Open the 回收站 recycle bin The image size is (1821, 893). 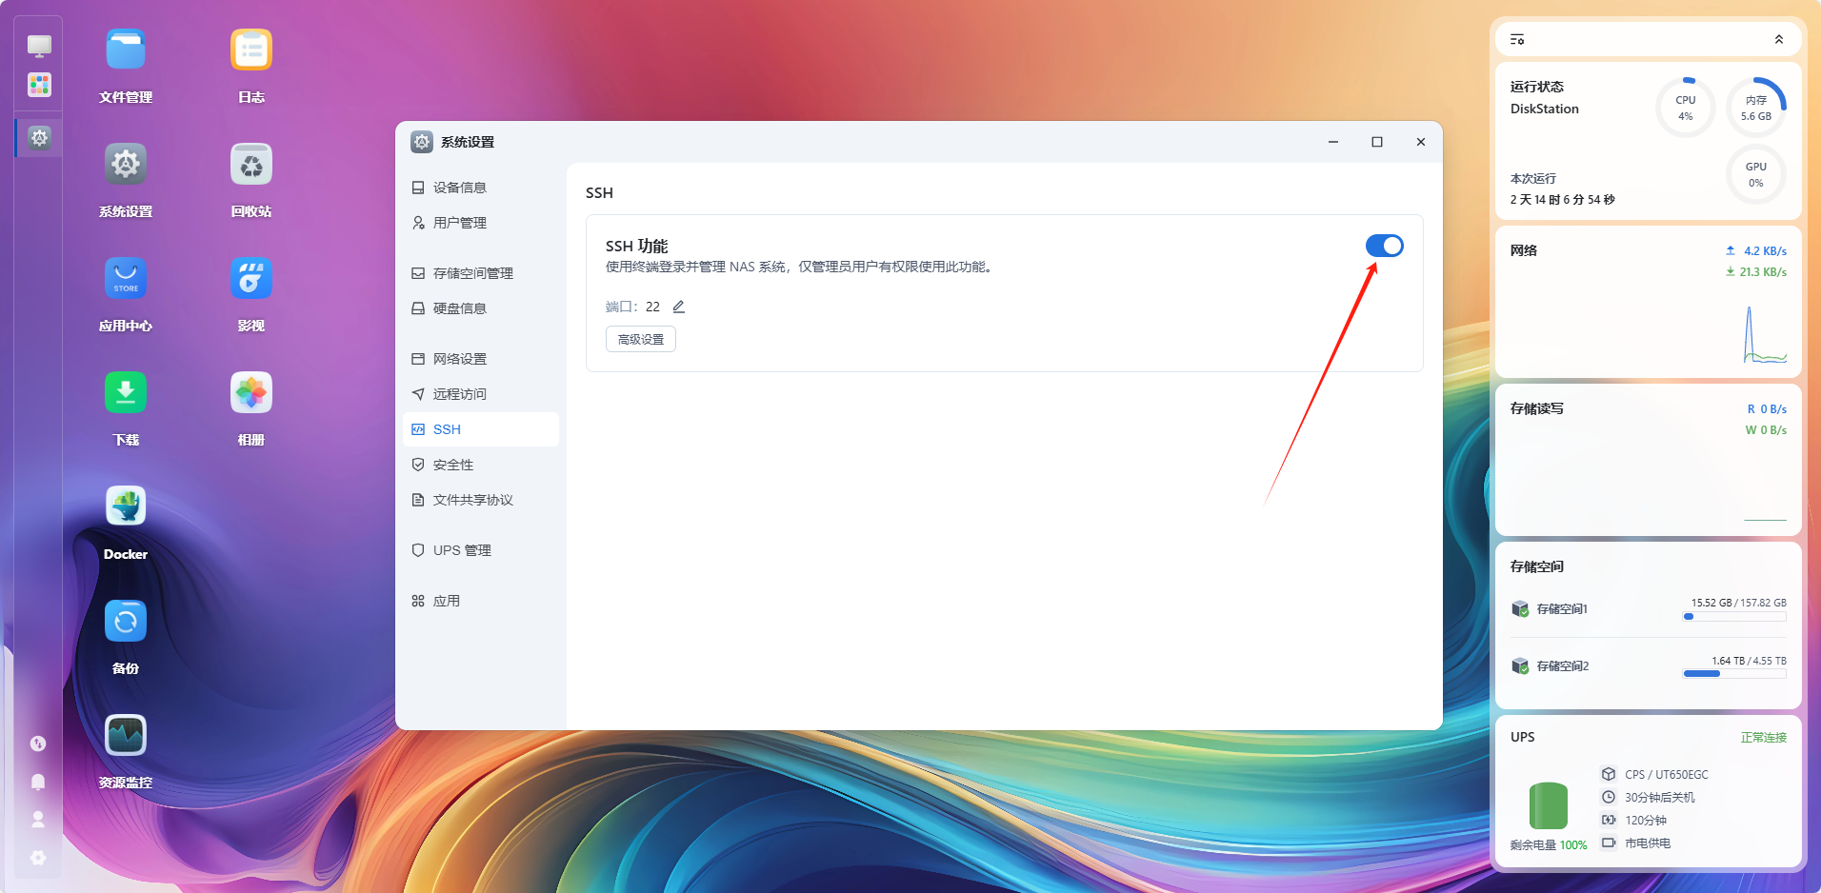[251, 164]
